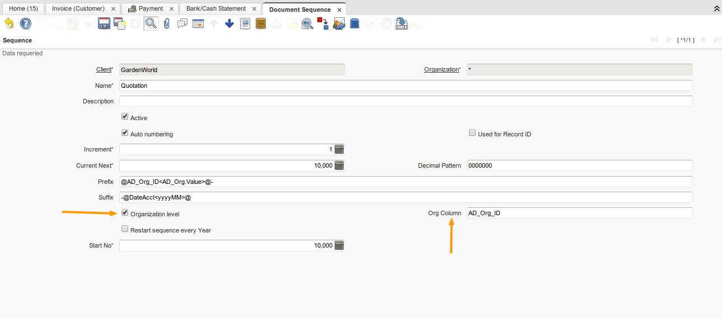Click the Organization label link

(441, 70)
